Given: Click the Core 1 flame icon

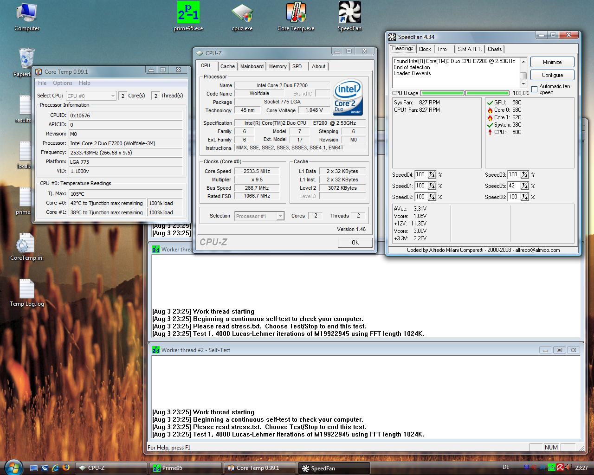Looking at the screenshot, I should pos(490,117).
